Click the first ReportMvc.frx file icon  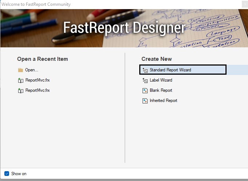pos(21,80)
